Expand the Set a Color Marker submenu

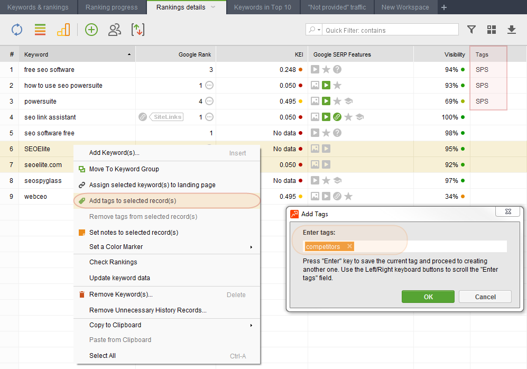[251, 247]
